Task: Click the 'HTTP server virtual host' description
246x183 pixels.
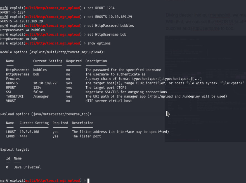Action: (x=109, y=101)
